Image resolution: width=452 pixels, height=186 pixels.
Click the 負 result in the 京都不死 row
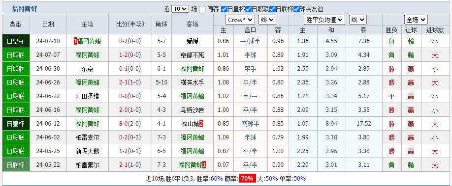point(391,55)
